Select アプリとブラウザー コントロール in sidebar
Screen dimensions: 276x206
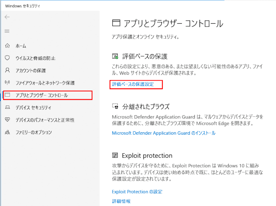[42, 95]
